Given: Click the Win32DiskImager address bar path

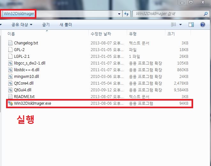Looking at the screenshot, I should tap(19, 14).
